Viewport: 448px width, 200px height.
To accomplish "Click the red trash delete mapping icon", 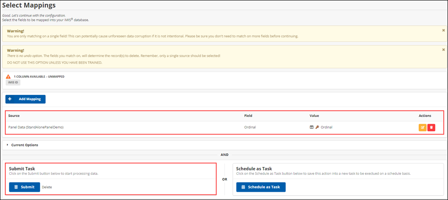I will click(431, 128).
